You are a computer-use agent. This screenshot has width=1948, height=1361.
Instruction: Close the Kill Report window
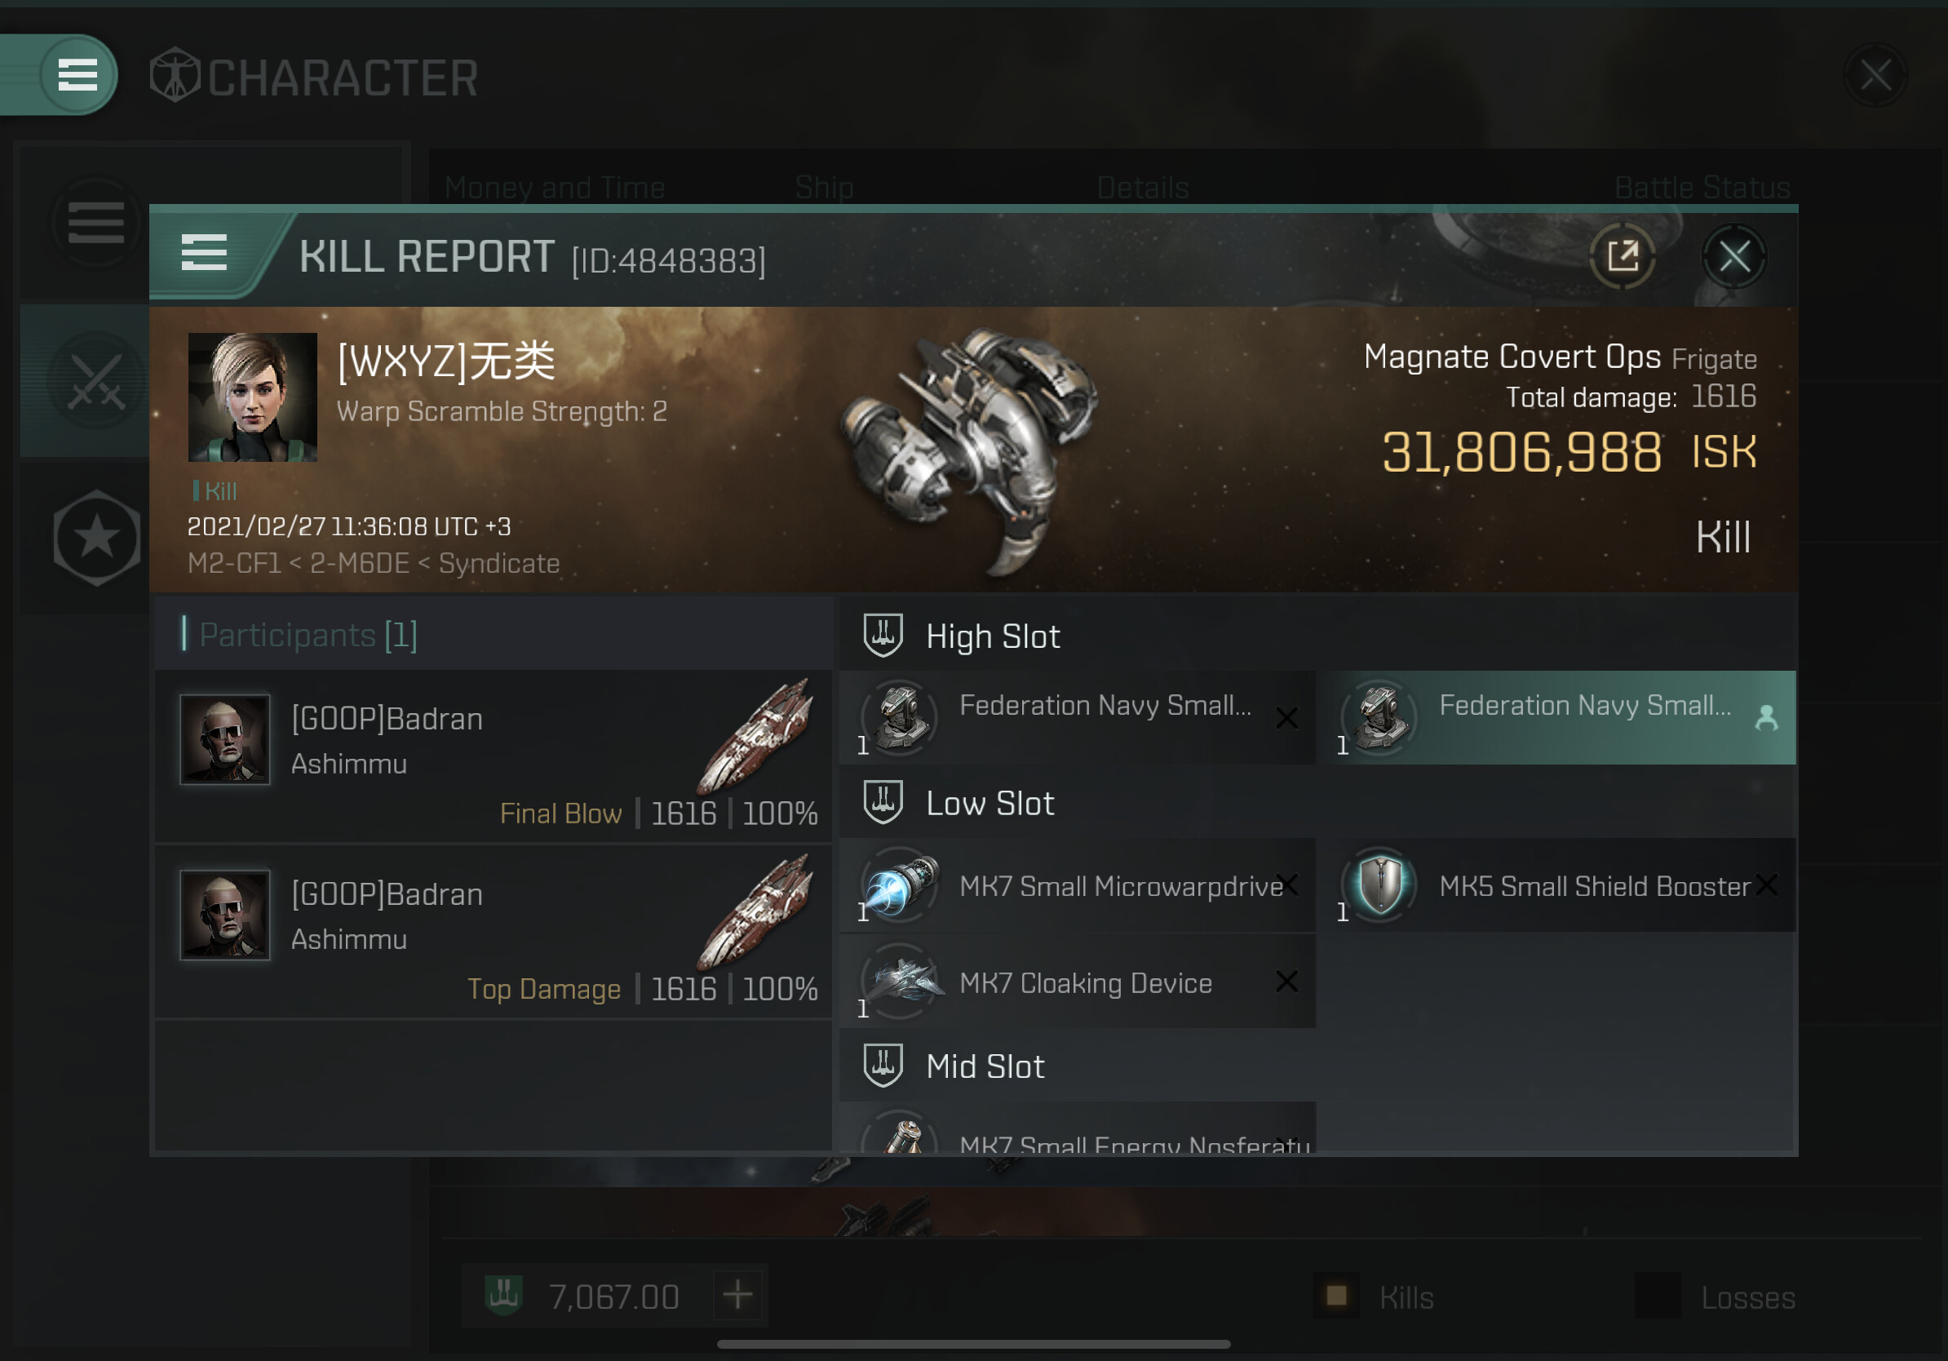[1734, 256]
